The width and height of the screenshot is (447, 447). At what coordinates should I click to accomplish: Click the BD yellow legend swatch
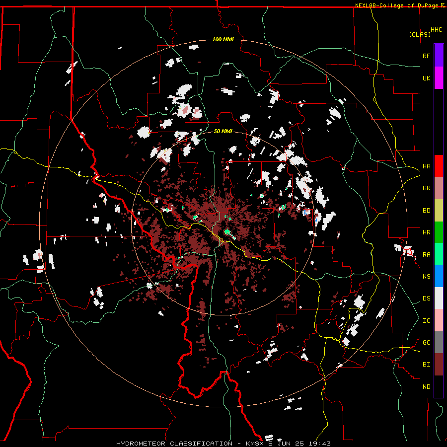(x=439, y=211)
